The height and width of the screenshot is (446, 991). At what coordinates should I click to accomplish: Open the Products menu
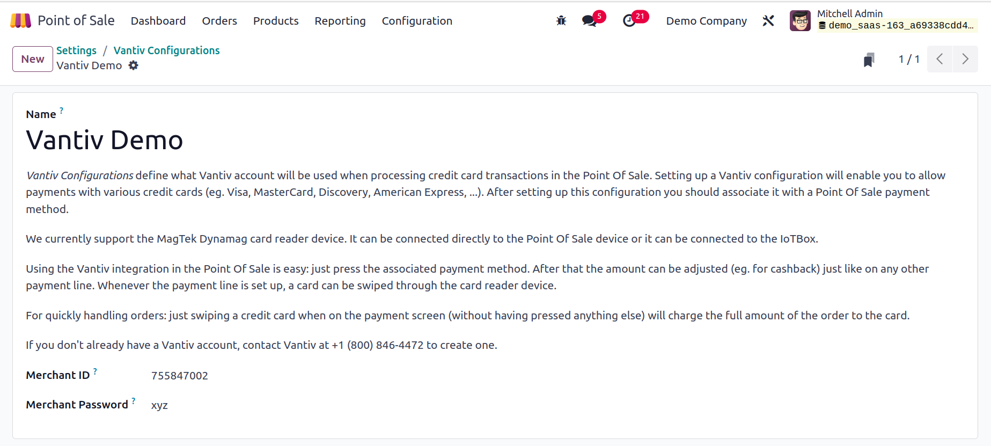click(276, 20)
